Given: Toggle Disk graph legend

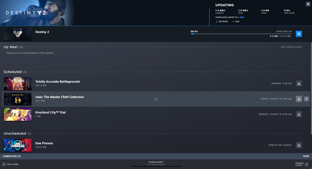Looking at the screenshot, I should pos(236,22).
